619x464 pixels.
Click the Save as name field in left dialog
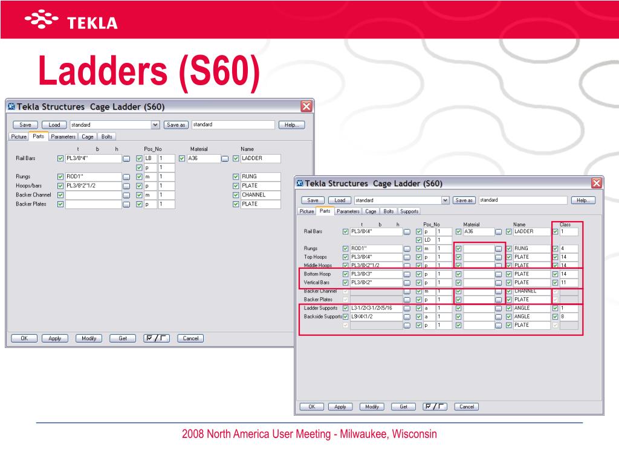tap(233, 124)
